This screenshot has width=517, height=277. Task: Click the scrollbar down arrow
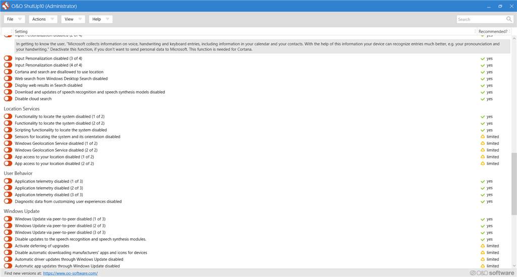[514, 265]
